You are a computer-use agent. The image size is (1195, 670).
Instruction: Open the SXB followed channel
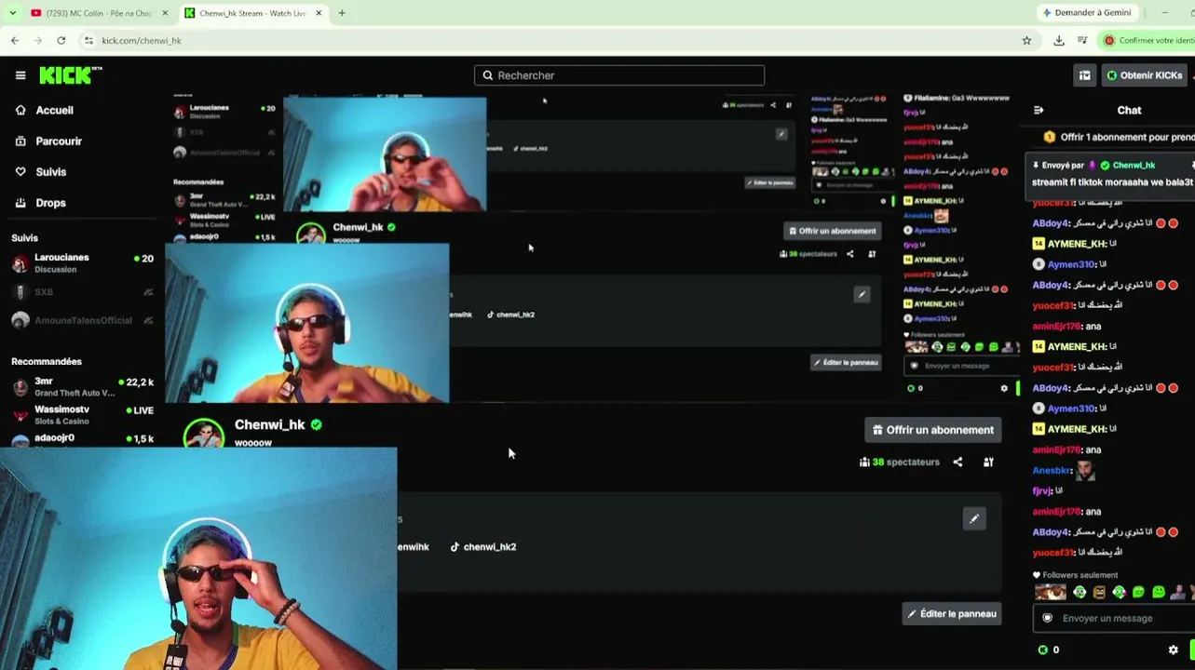tap(82, 292)
